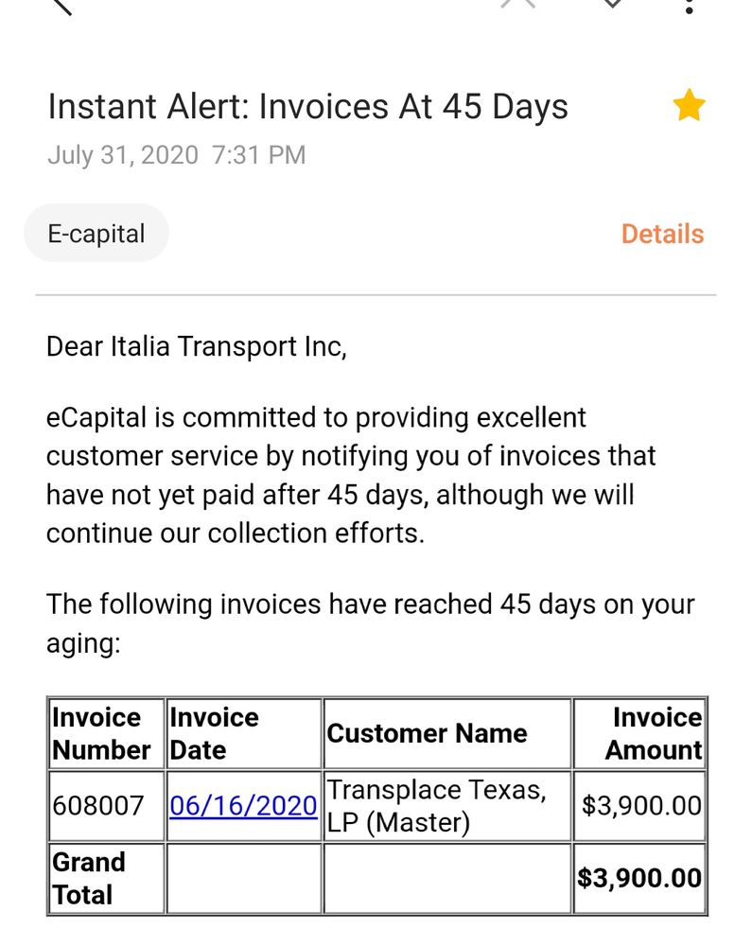Screen dimensions: 752x946
Task: Tap the Invoice Number column header
Action: point(102,733)
